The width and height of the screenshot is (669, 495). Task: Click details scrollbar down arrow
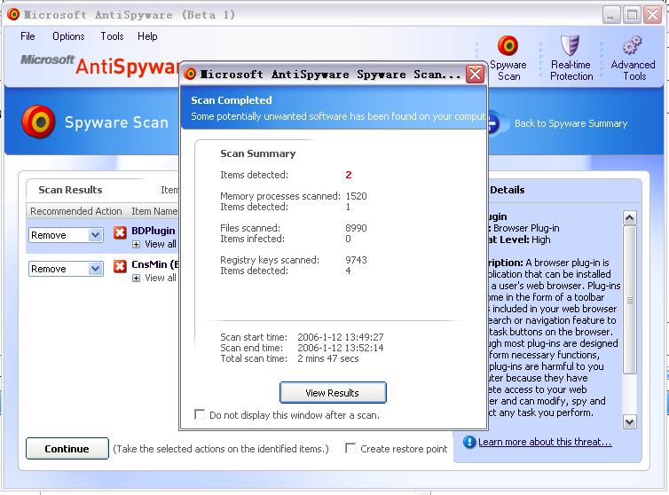630,422
